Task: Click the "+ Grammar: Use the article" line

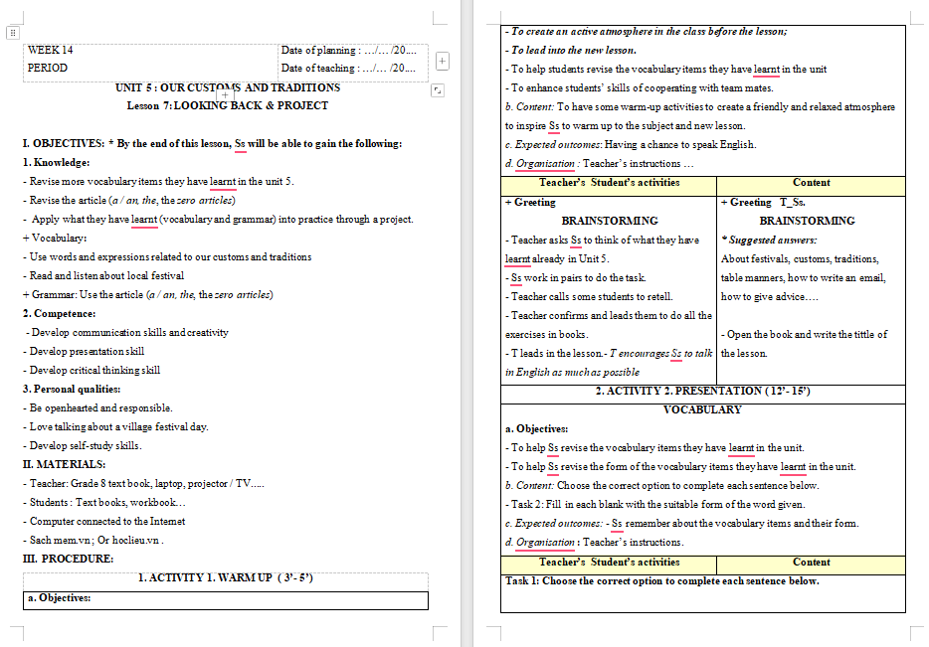Action: [148, 295]
